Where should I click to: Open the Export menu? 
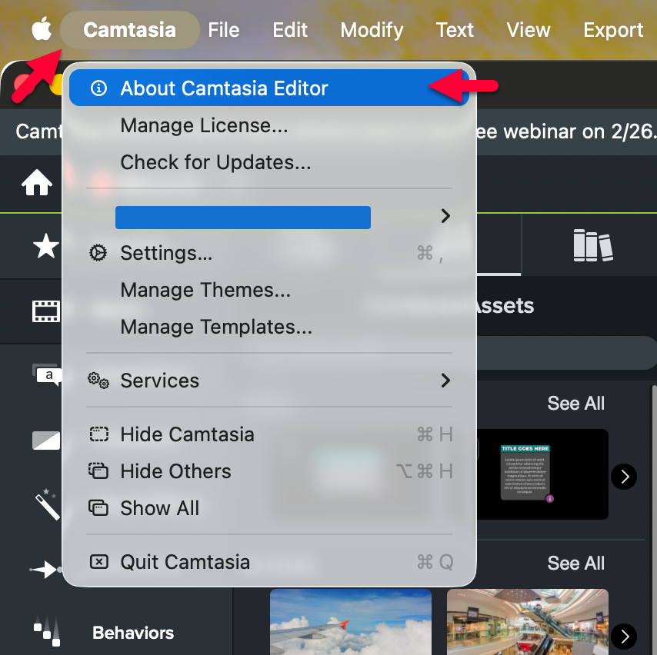tap(613, 29)
